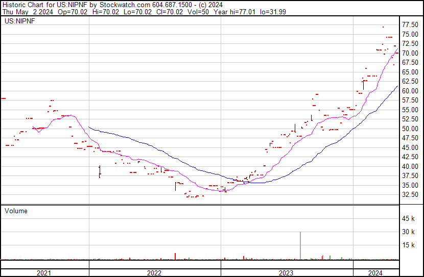Click the 77.50 price axis label

410,24
